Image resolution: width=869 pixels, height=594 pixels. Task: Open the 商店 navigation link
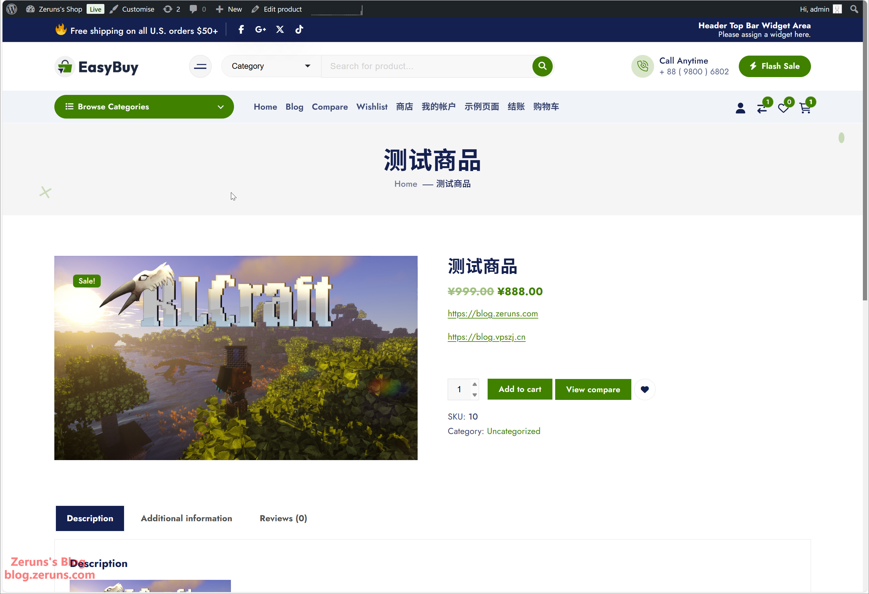point(404,107)
